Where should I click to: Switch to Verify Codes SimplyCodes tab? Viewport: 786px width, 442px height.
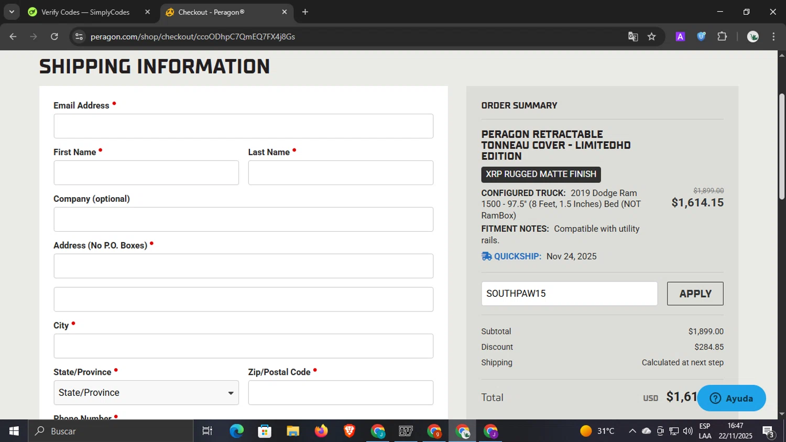tap(85, 12)
